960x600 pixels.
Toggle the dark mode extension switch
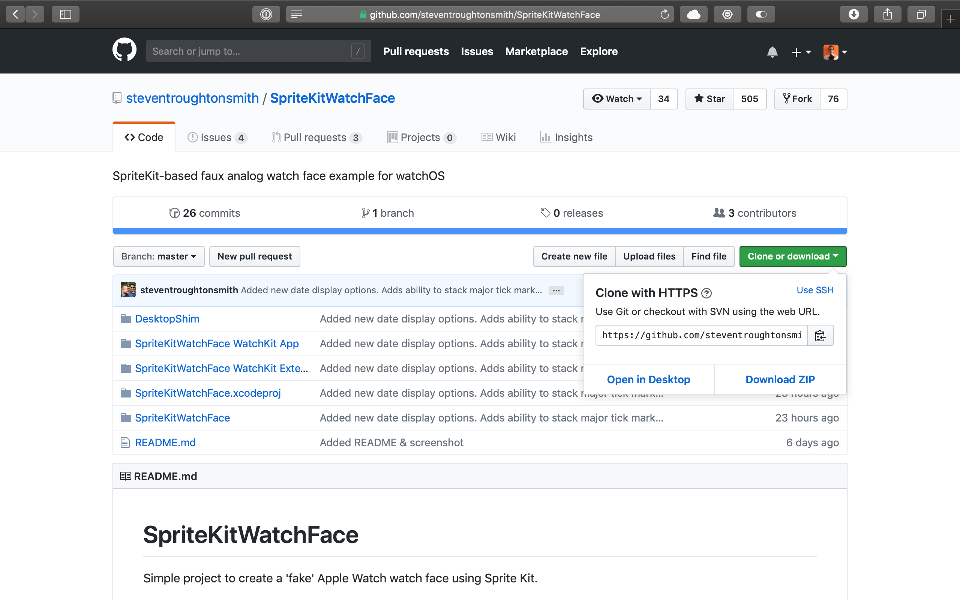(x=761, y=15)
